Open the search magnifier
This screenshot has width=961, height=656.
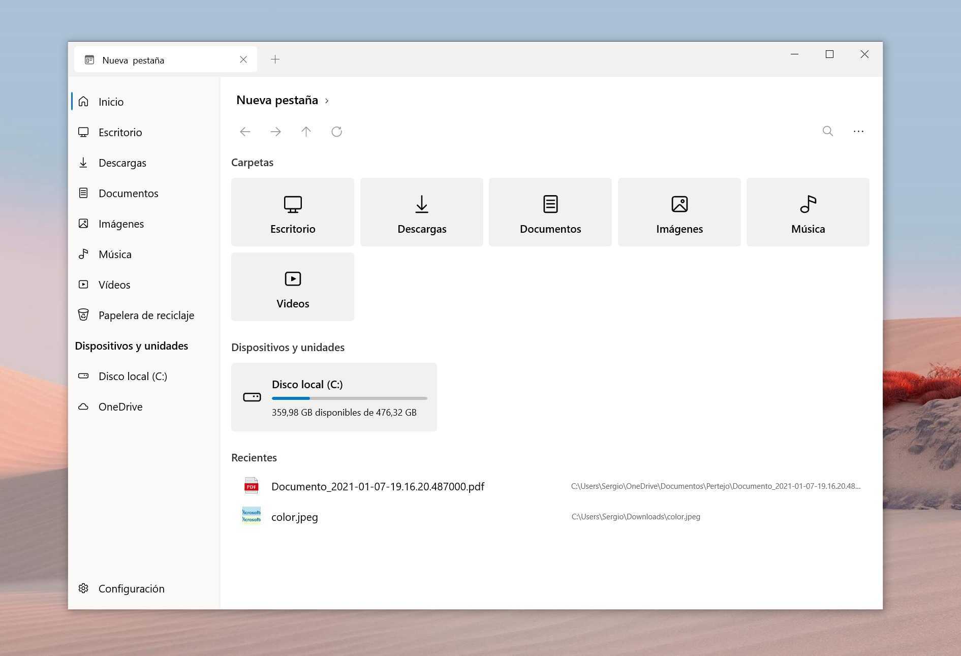point(828,131)
